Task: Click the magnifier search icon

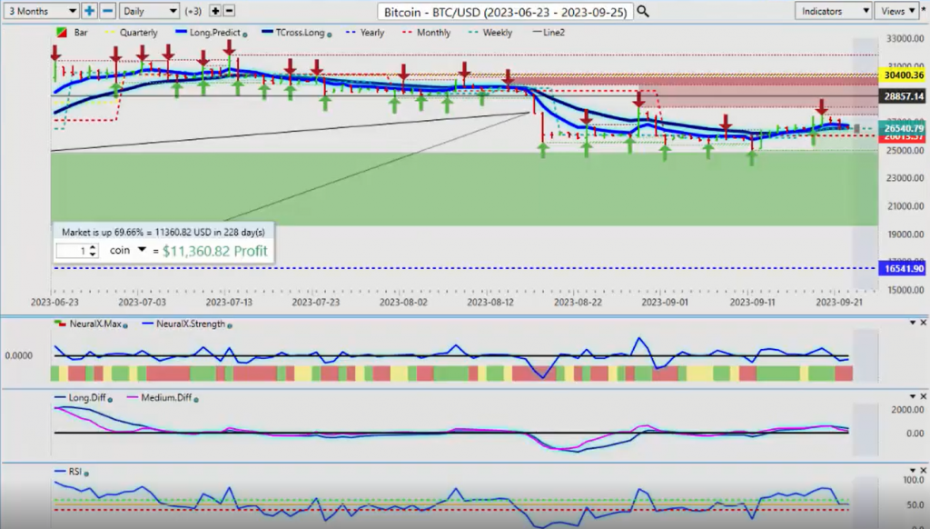Action: tap(643, 11)
